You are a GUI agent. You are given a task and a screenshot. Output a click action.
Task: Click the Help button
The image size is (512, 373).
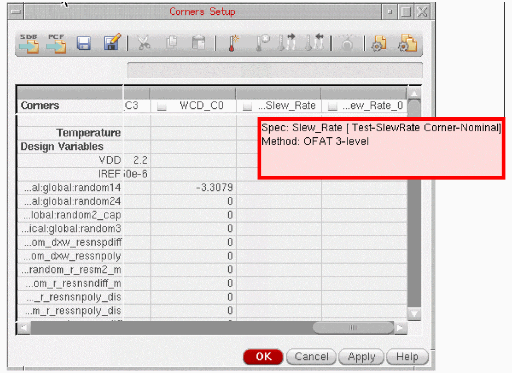coord(407,357)
